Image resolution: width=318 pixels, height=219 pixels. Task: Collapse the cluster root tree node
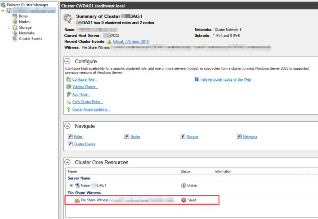click(x=3, y=11)
